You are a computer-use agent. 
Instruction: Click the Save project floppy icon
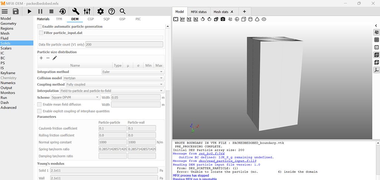(x=16, y=11)
